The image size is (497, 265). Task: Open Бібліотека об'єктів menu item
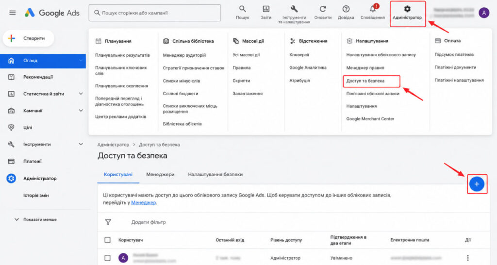tap(182, 124)
